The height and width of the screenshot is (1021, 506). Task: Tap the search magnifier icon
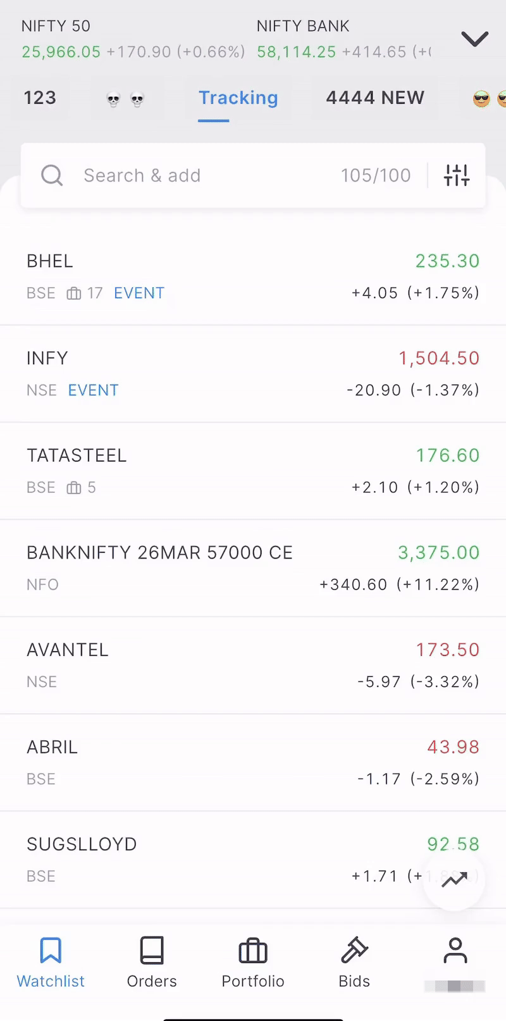[52, 175]
